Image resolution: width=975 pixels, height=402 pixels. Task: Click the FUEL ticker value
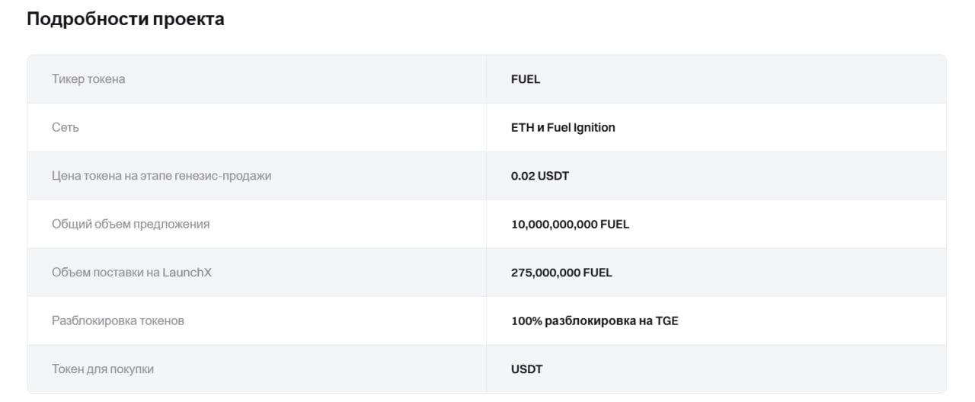pyautogui.click(x=526, y=79)
